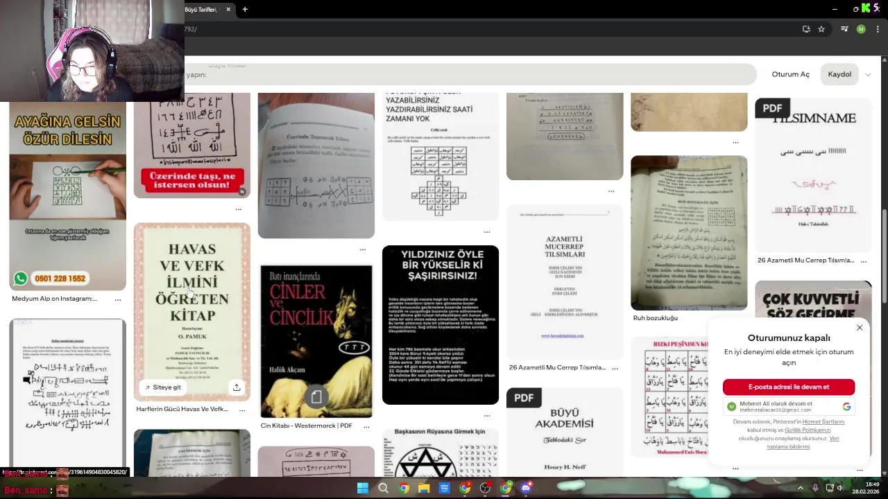The width and height of the screenshot is (888, 499).
Task: Focus the Pinterest search field
Action: click(x=470, y=74)
